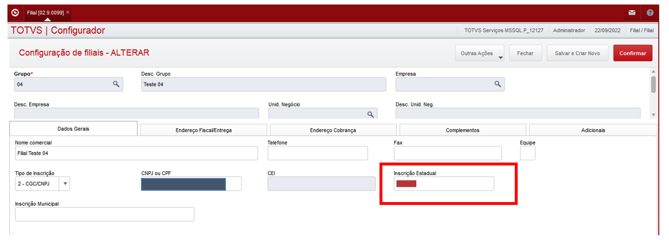
Task: Click the Equipe input field
Action: point(527,153)
